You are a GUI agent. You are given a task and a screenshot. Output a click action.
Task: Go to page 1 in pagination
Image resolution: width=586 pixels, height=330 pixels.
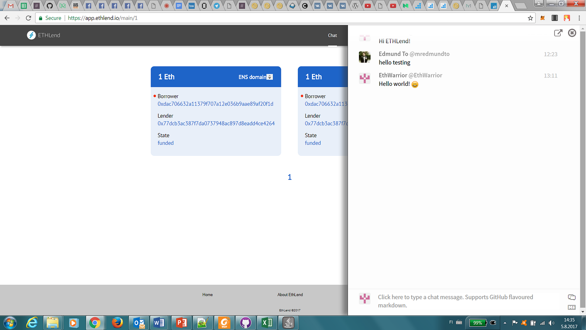pyautogui.click(x=290, y=177)
